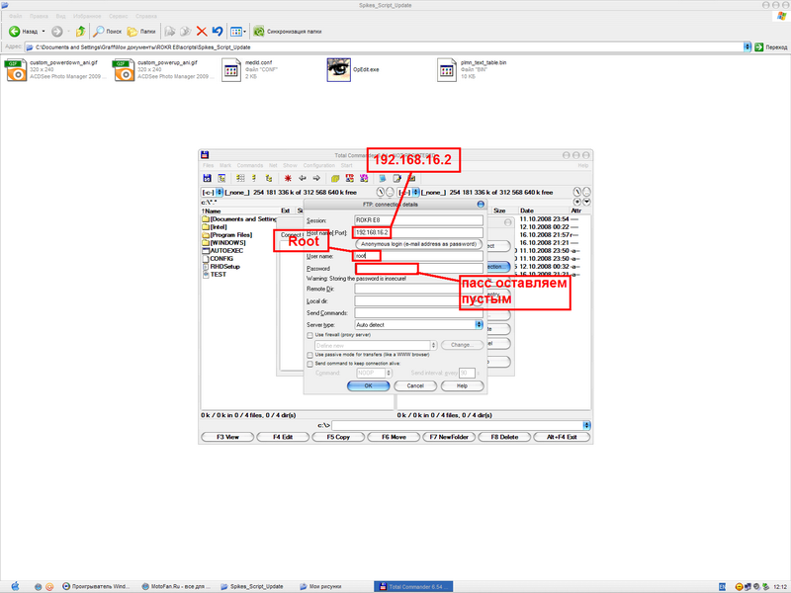Select the [Documents and Settings] folder
The width and height of the screenshot is (791, 593).
(x=239, y=219)
